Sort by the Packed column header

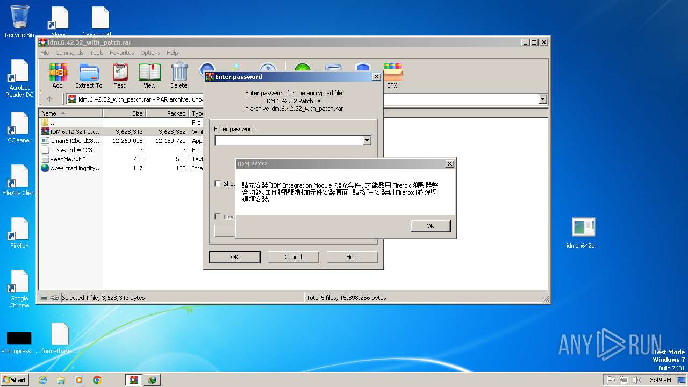click(167, 113)
